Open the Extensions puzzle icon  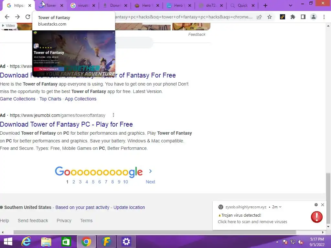pyautogui.click(x=293, y=17)
